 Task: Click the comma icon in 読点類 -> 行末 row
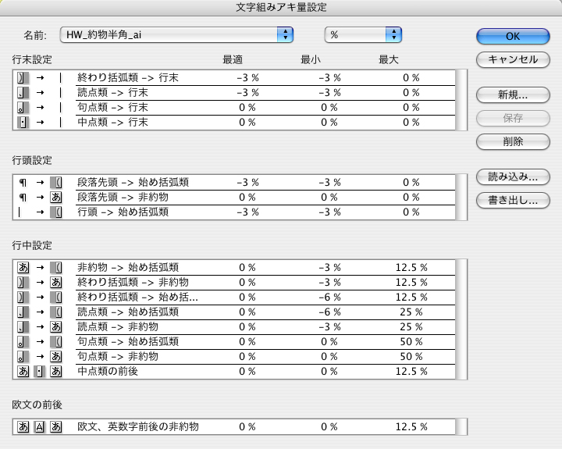[21, 93]
